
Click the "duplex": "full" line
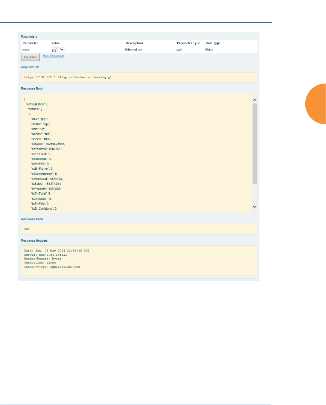(x=41, y=134)
